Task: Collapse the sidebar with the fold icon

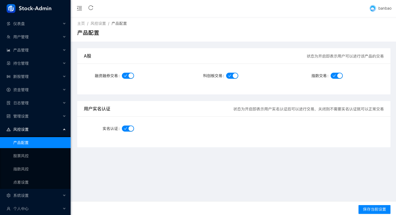Action: [79, 8]
